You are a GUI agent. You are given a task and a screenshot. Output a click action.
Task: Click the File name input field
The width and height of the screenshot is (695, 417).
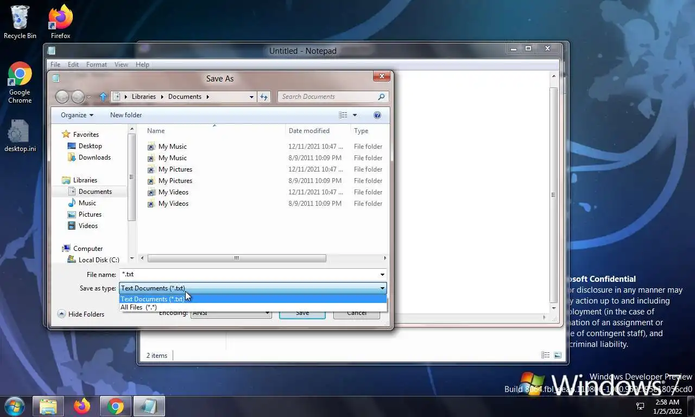249,274
